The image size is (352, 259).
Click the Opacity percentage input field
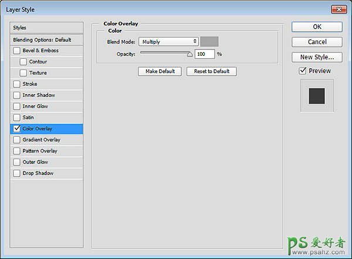(205, 54)
